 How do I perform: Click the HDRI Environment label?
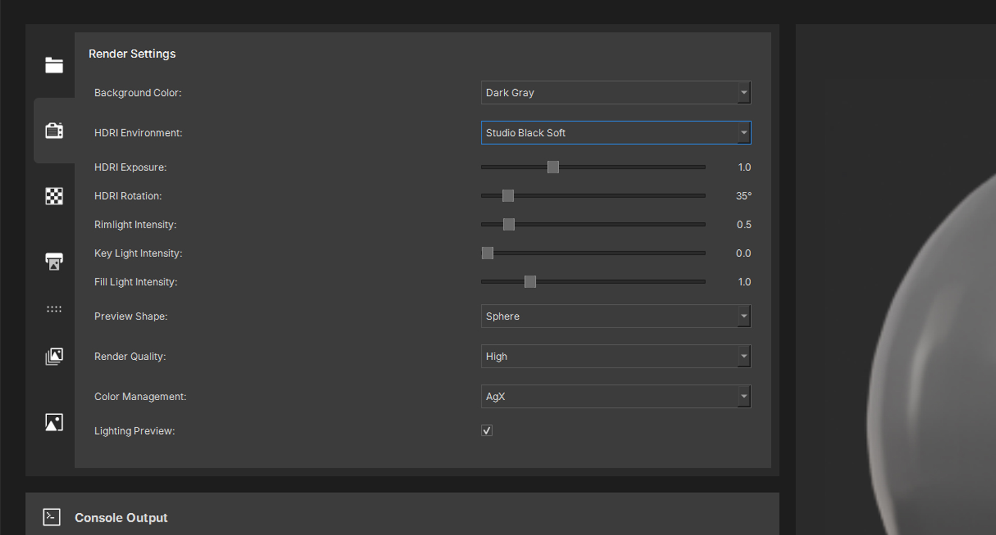tap(139, 133)
